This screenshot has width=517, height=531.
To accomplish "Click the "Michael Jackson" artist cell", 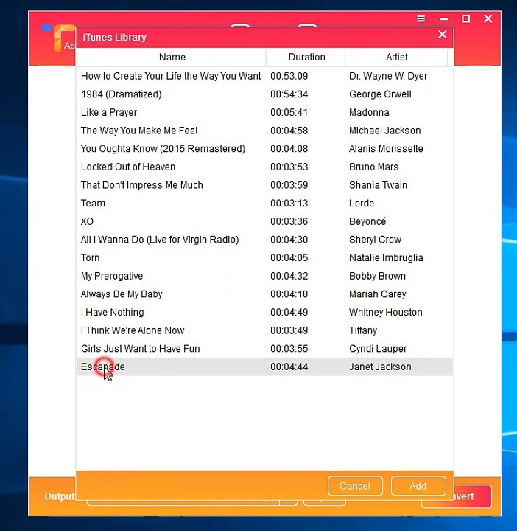I will 384,131.
